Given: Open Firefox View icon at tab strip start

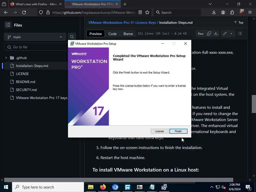Looking at the screenshot, I should point(4,4).
